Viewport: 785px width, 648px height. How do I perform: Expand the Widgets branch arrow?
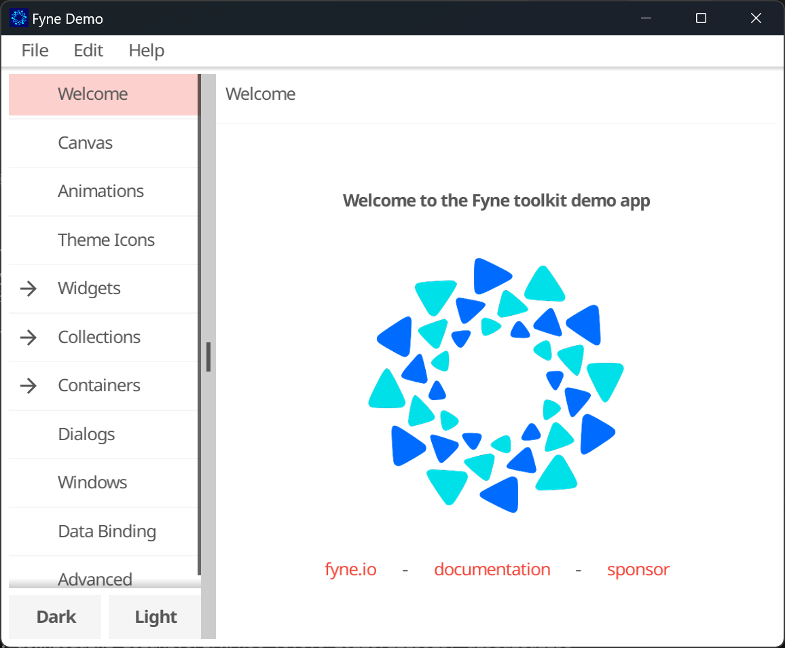point(29,289)
